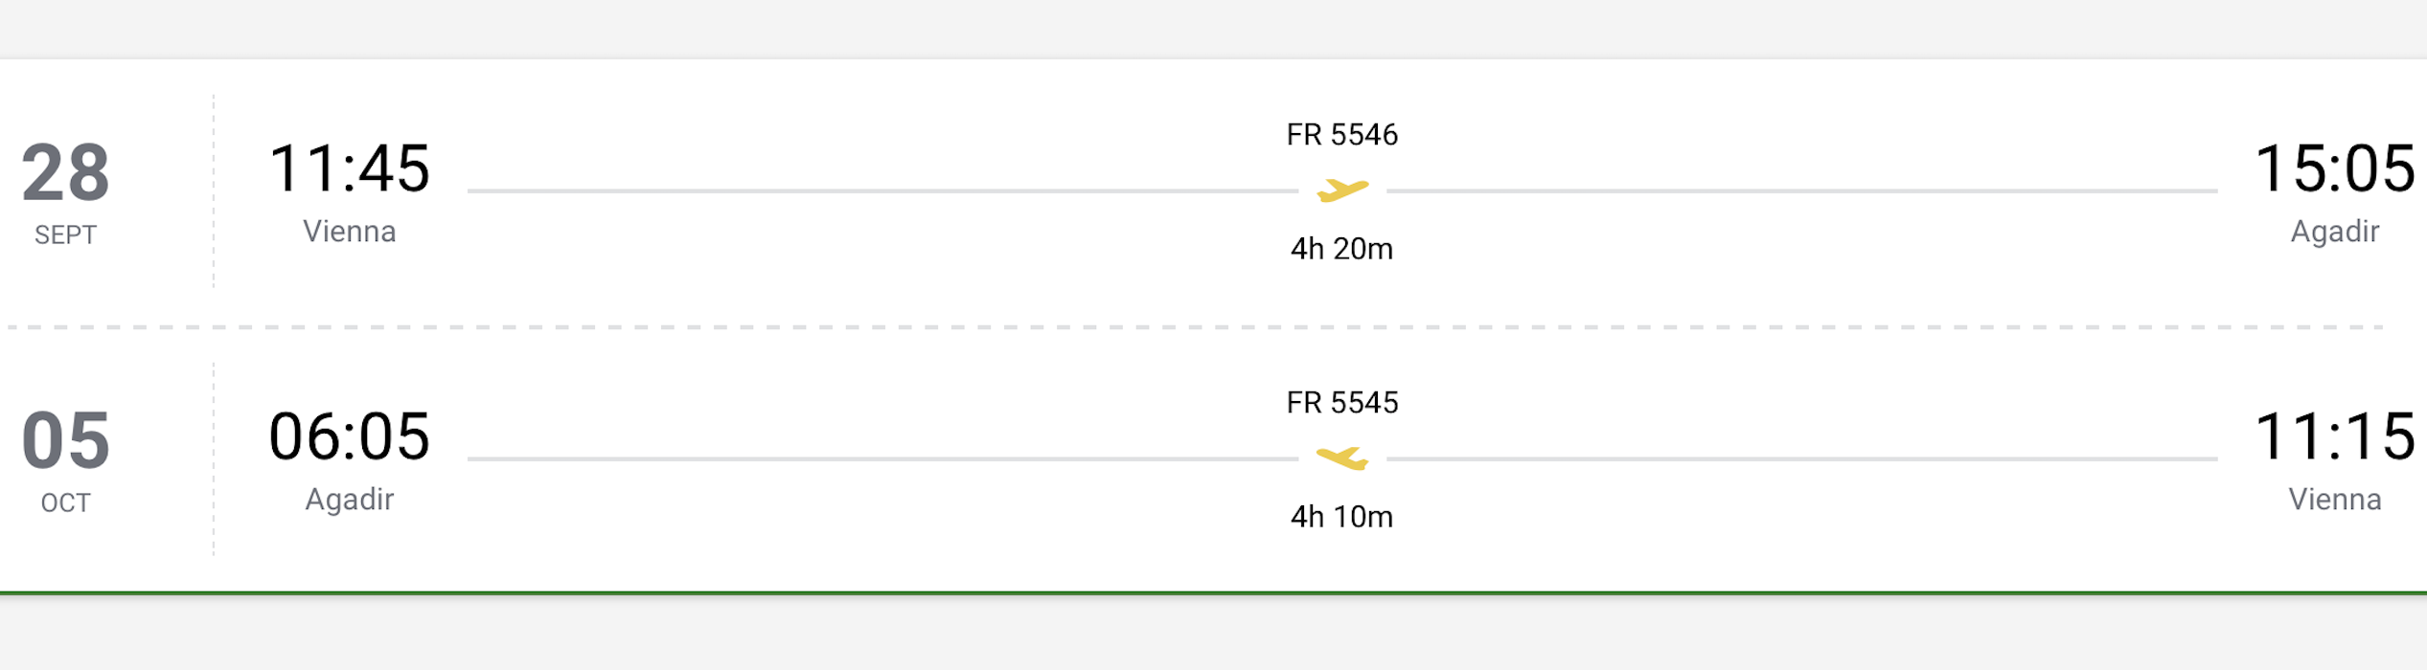Click the 4h 20m flight duration
Viewport: 2427px width, 670px height.
(x=1341, y=249)
